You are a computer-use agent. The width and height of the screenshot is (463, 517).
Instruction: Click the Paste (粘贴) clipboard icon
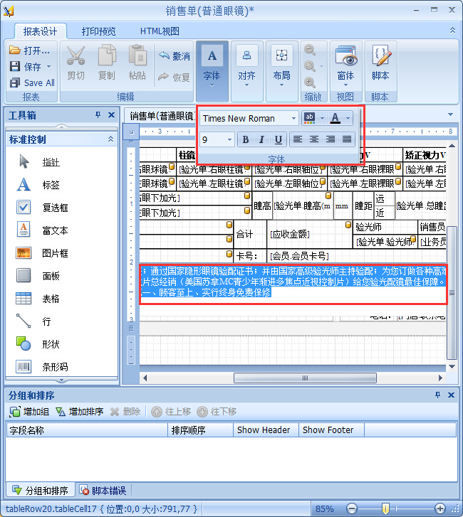[137, 57]
